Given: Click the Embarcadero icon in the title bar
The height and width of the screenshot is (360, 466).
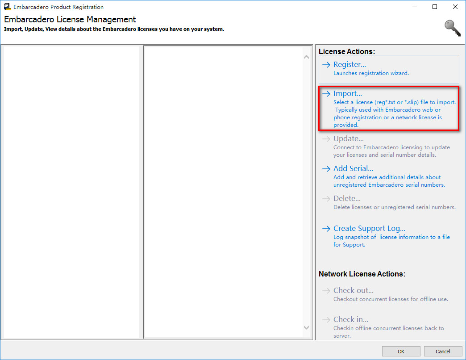Looking at the screenshot, I should point(6,7).
